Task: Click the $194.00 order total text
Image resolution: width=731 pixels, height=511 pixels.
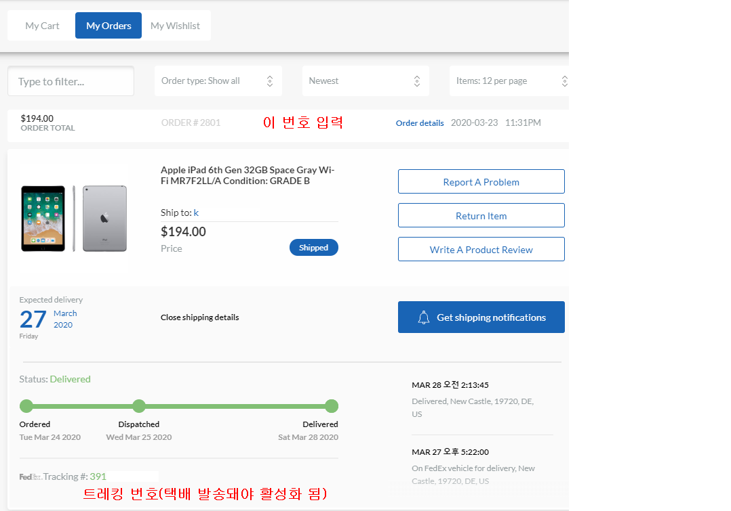Action: (37, 118)
